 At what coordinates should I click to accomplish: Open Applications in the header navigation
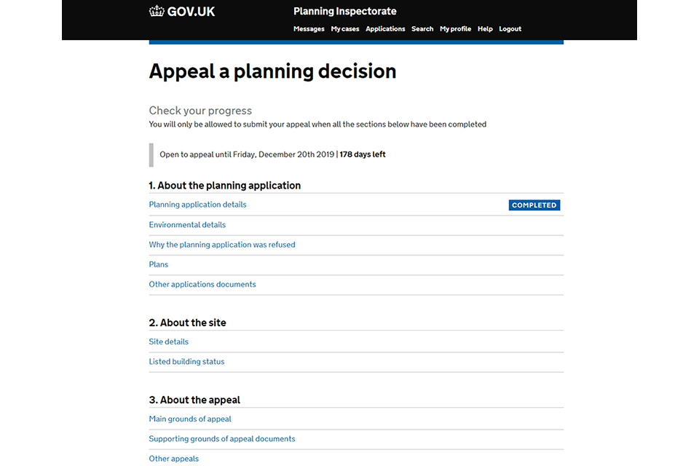coord(385,29)
